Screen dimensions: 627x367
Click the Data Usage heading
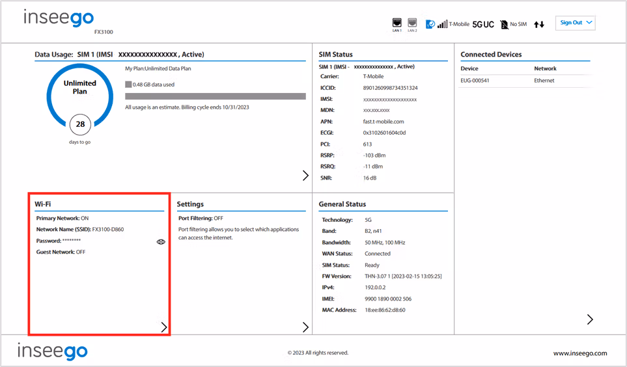pos(119,55)
